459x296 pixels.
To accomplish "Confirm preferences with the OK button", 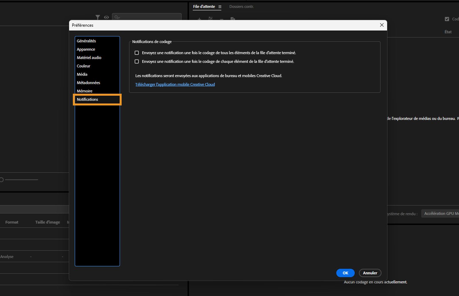I will click(x=345, y=273).
